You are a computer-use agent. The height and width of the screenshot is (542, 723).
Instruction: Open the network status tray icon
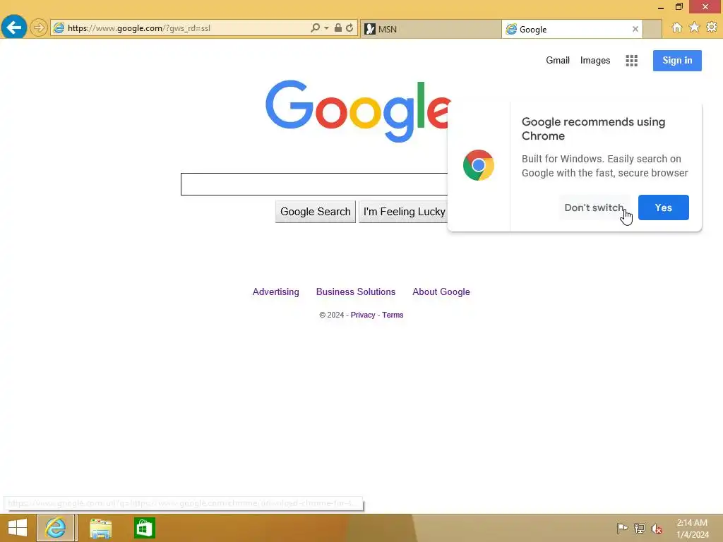[x=640, y=528]
